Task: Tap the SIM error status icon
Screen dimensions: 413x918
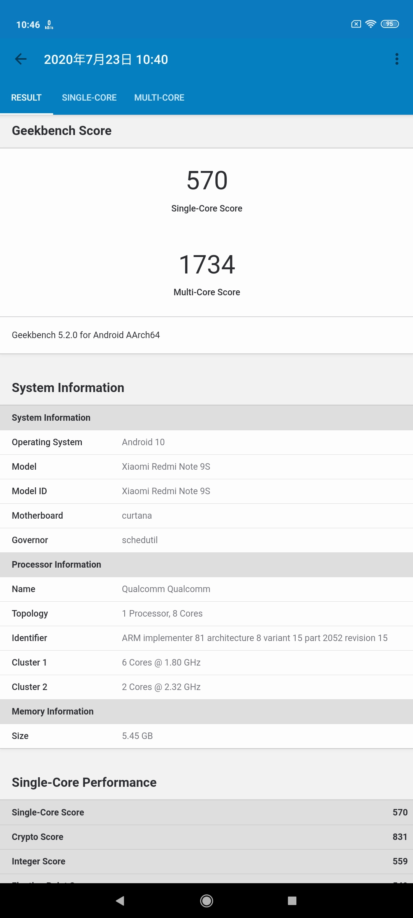Action: (x=356, y=24)
